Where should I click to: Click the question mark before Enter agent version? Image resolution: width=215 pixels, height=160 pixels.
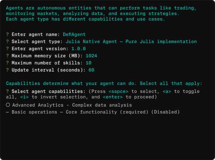[x=8, y=49]
